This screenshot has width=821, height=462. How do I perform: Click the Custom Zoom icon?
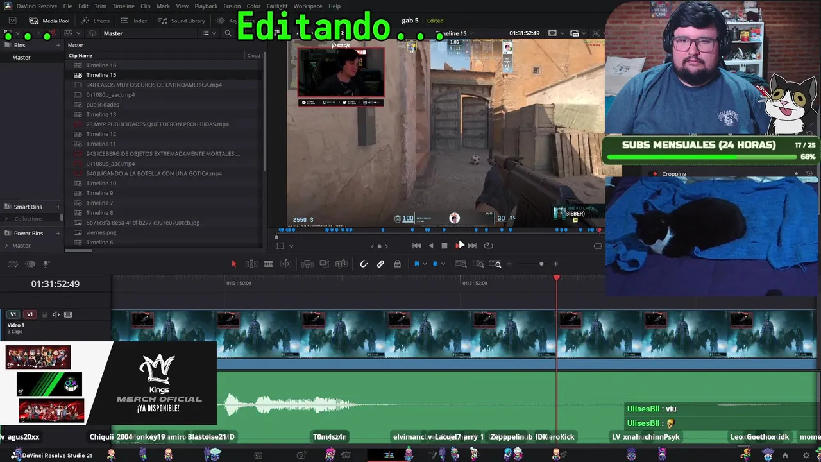tap(496, 264)
